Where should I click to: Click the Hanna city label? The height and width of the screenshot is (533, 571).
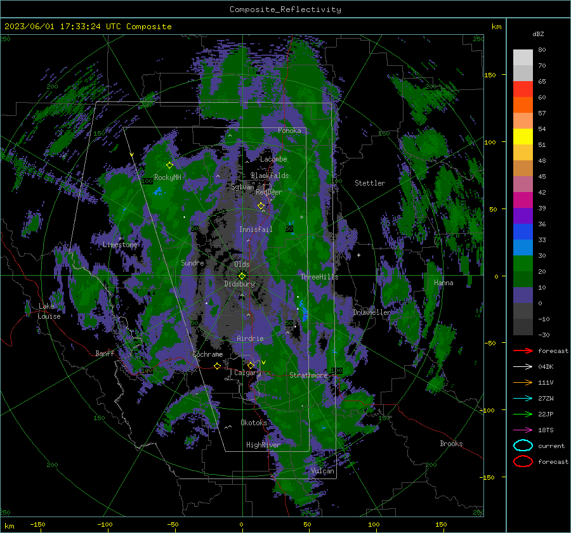(443, 283)
